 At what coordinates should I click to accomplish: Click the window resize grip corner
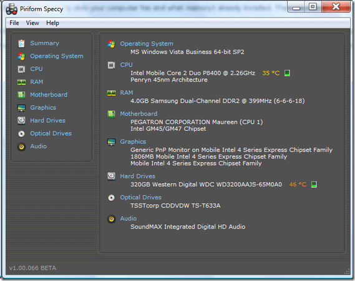point(347,272)
